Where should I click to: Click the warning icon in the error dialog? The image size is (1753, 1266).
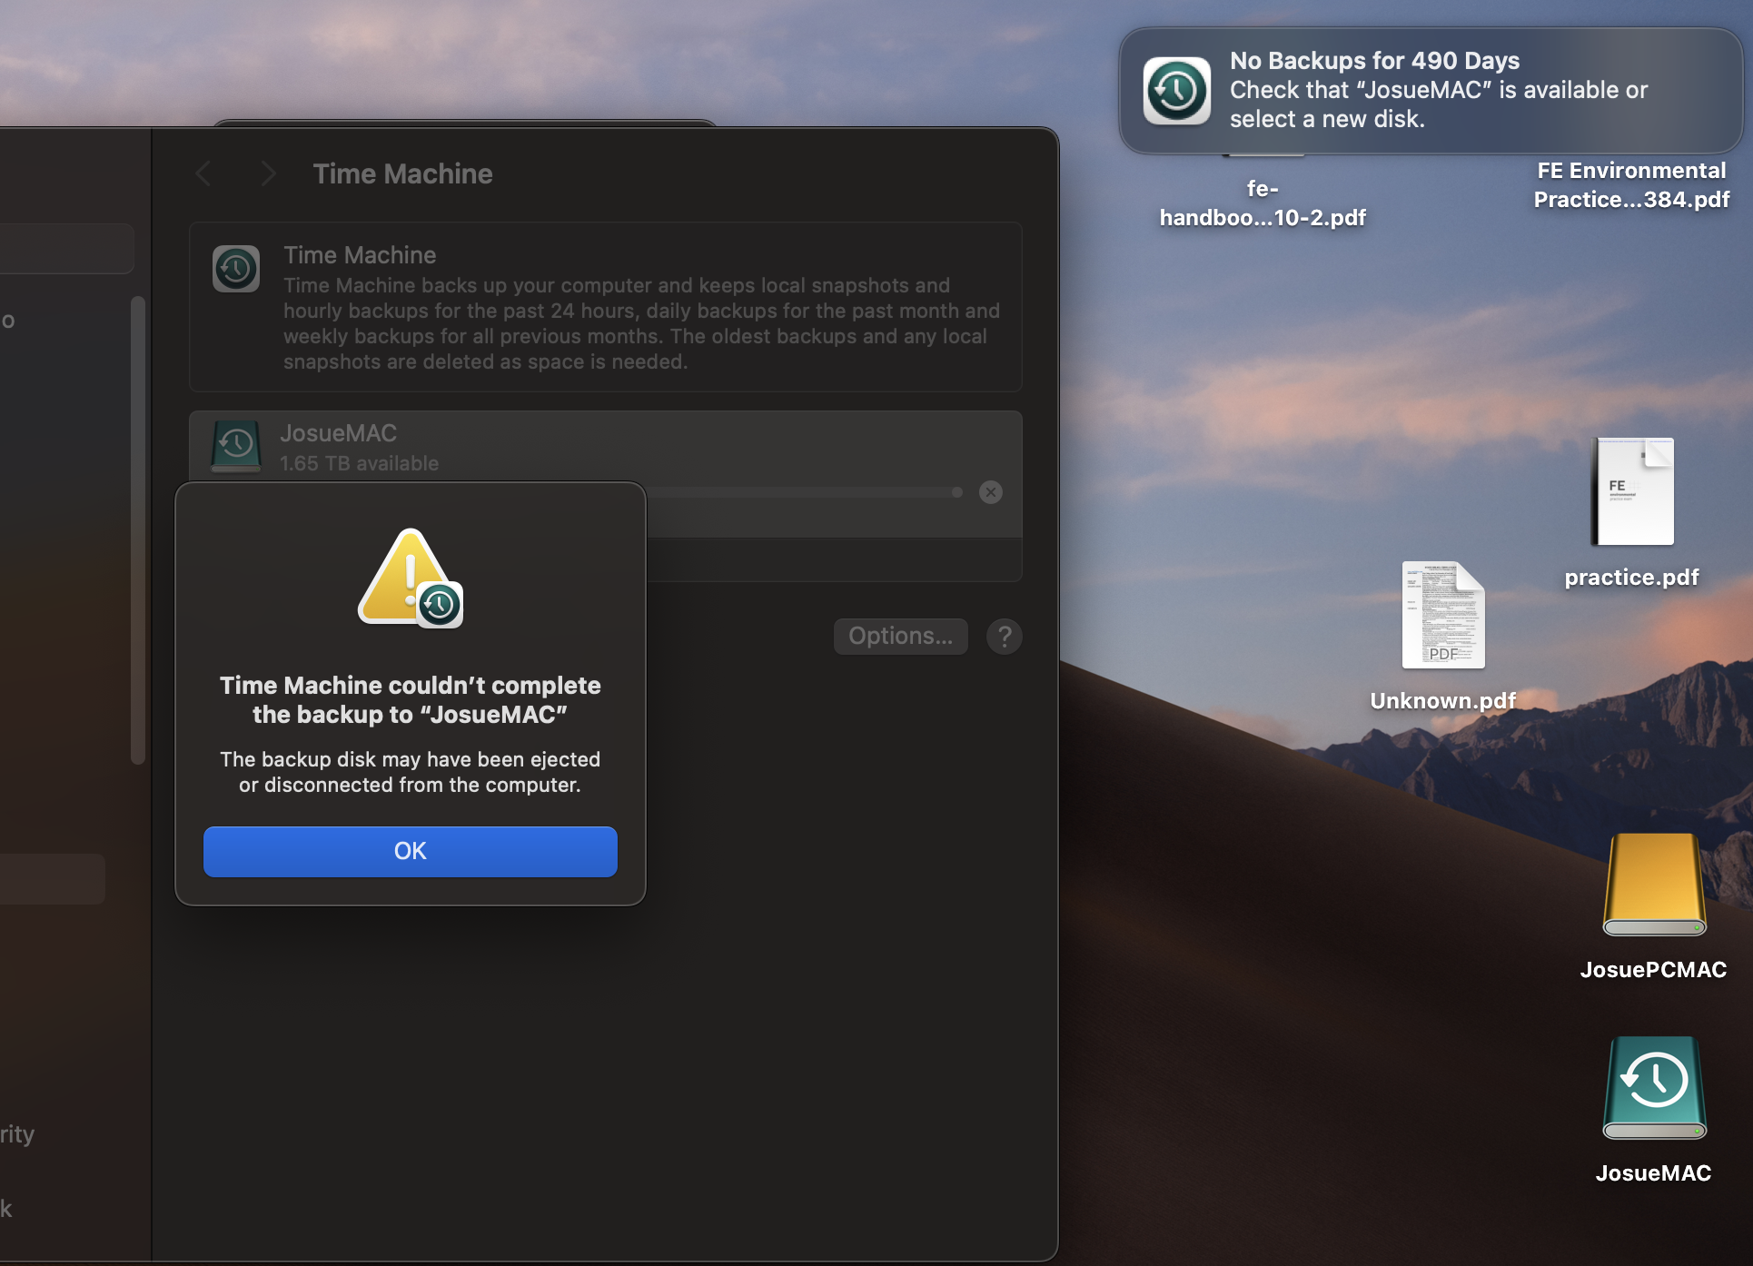pyautogui.click(x=410, y=579)
